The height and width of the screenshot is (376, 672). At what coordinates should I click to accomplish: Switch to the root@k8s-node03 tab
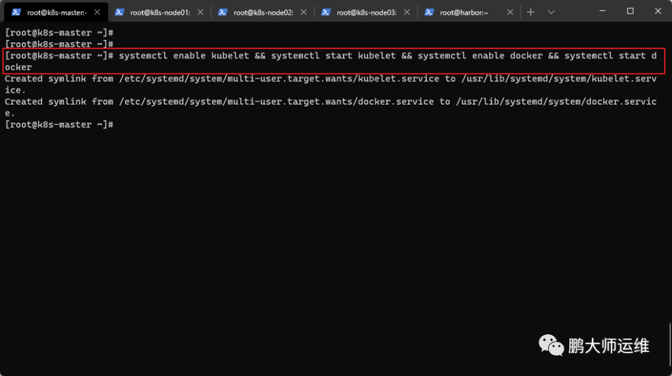pos(366,12)
